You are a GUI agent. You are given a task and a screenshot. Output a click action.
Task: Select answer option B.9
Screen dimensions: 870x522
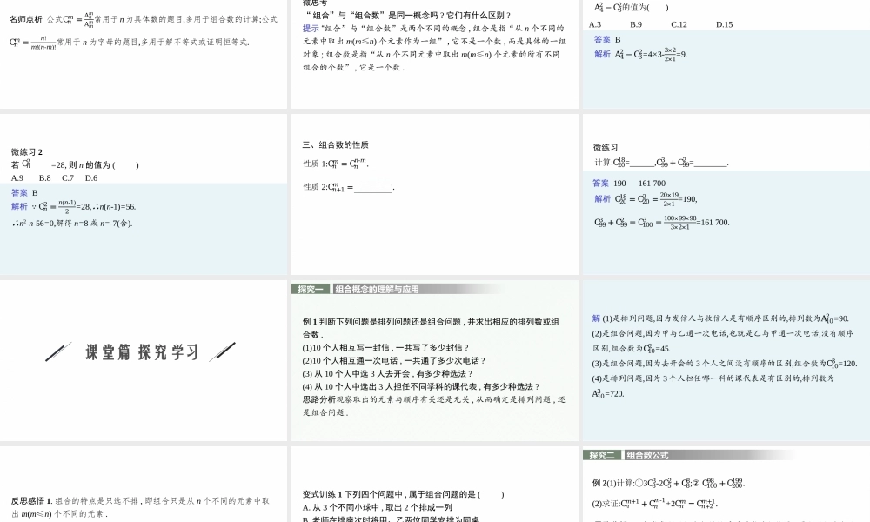638,23
